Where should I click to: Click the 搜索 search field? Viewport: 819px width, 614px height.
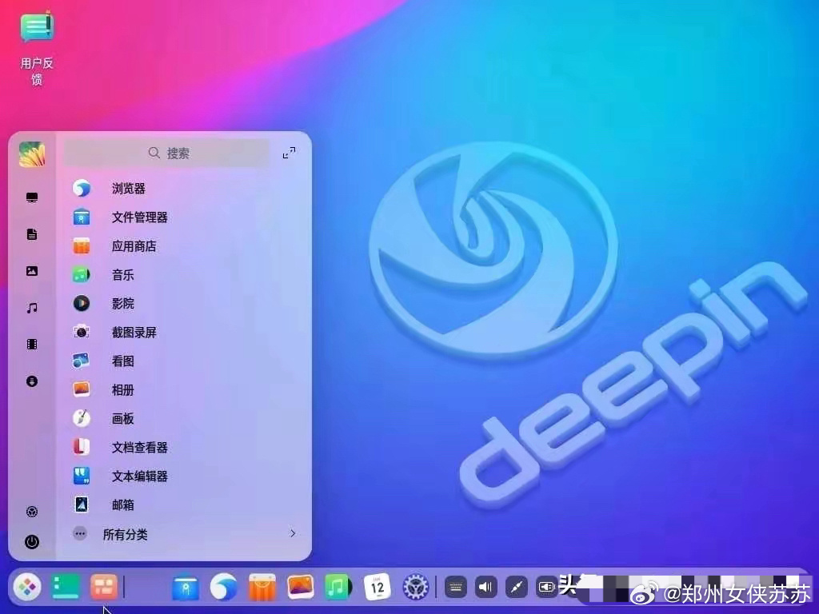tap(166, 153)
